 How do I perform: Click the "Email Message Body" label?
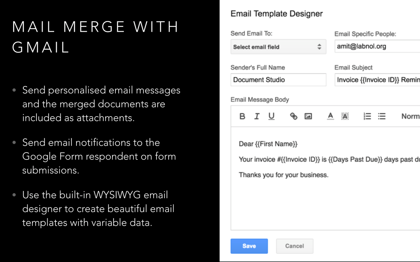point(260,100)
